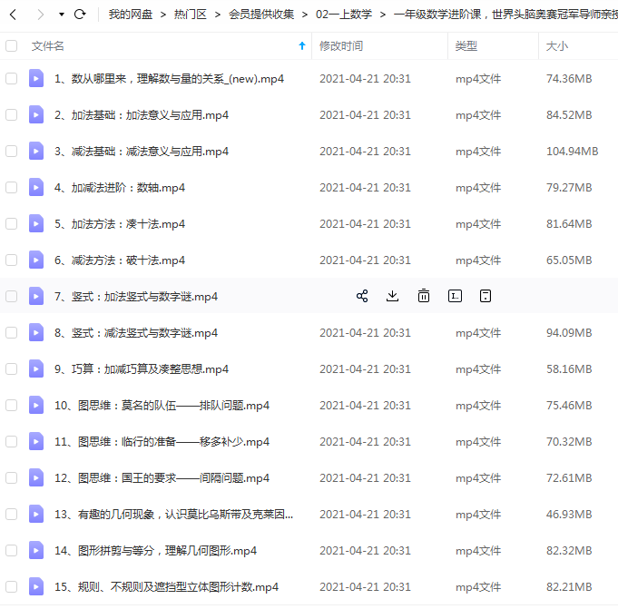The height and width of the screenshot is (609, 618).
Task: Click video icon of 8、竖式:减法竖式 file
Action: [x=36, y=332]
